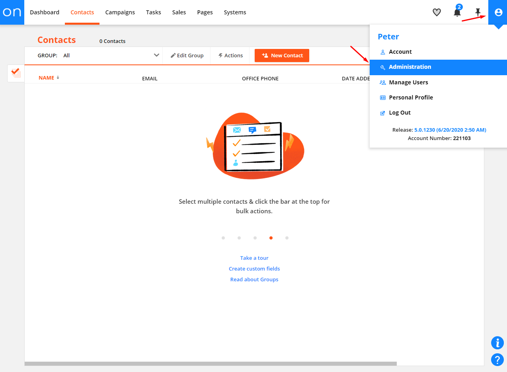
Task: Click Edit Group button
Action: [x=187, y=56]
